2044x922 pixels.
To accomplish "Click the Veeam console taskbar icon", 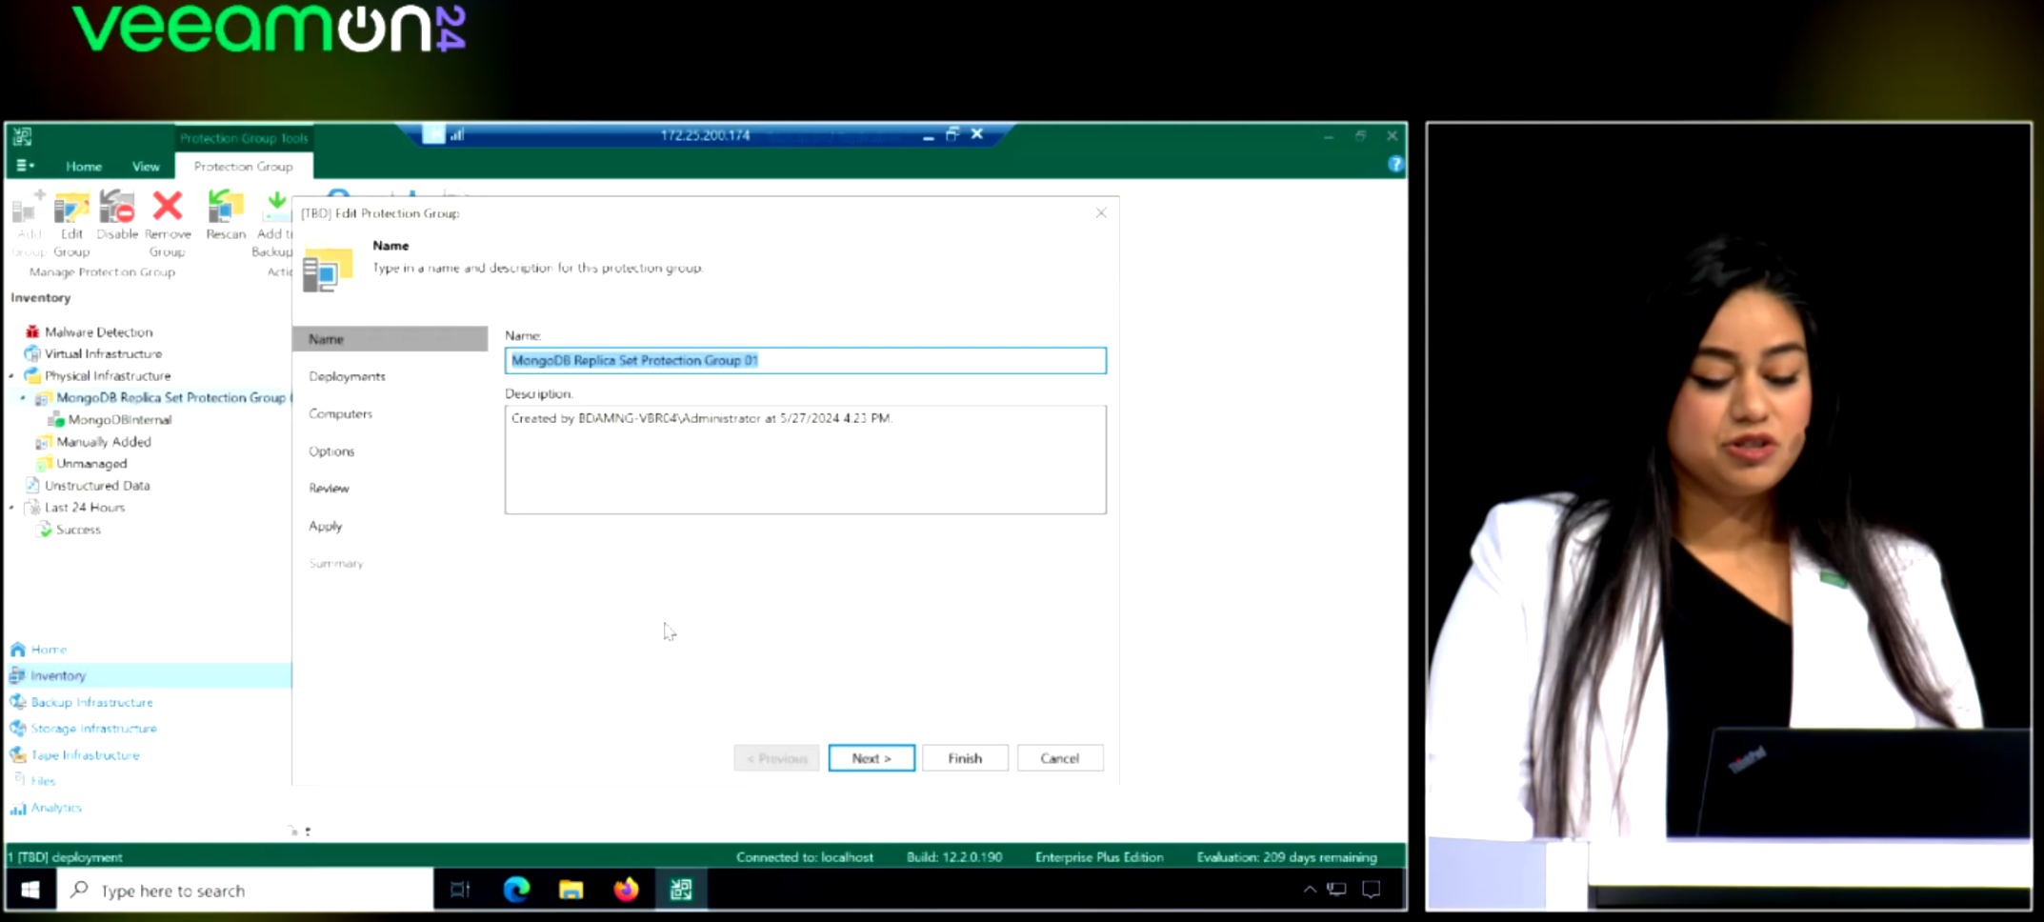I will click(681, 890).
